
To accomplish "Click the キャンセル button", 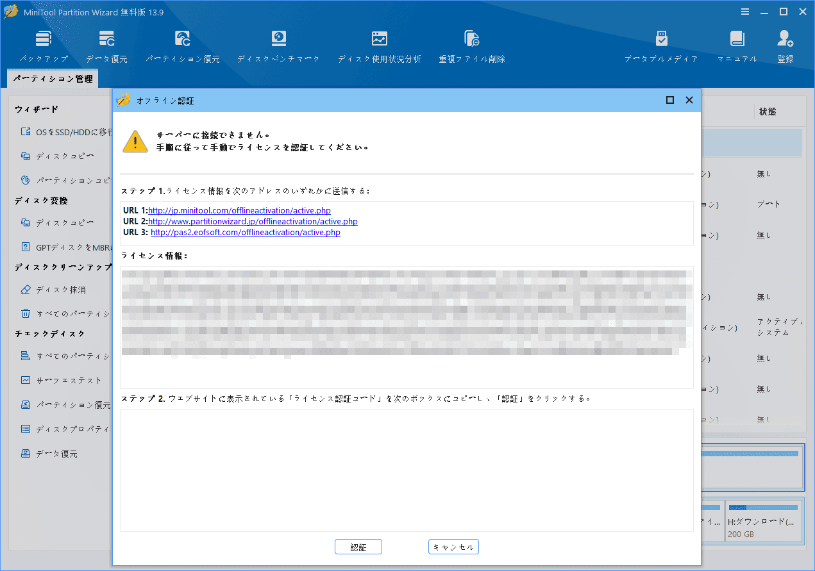I will (453, 547).
